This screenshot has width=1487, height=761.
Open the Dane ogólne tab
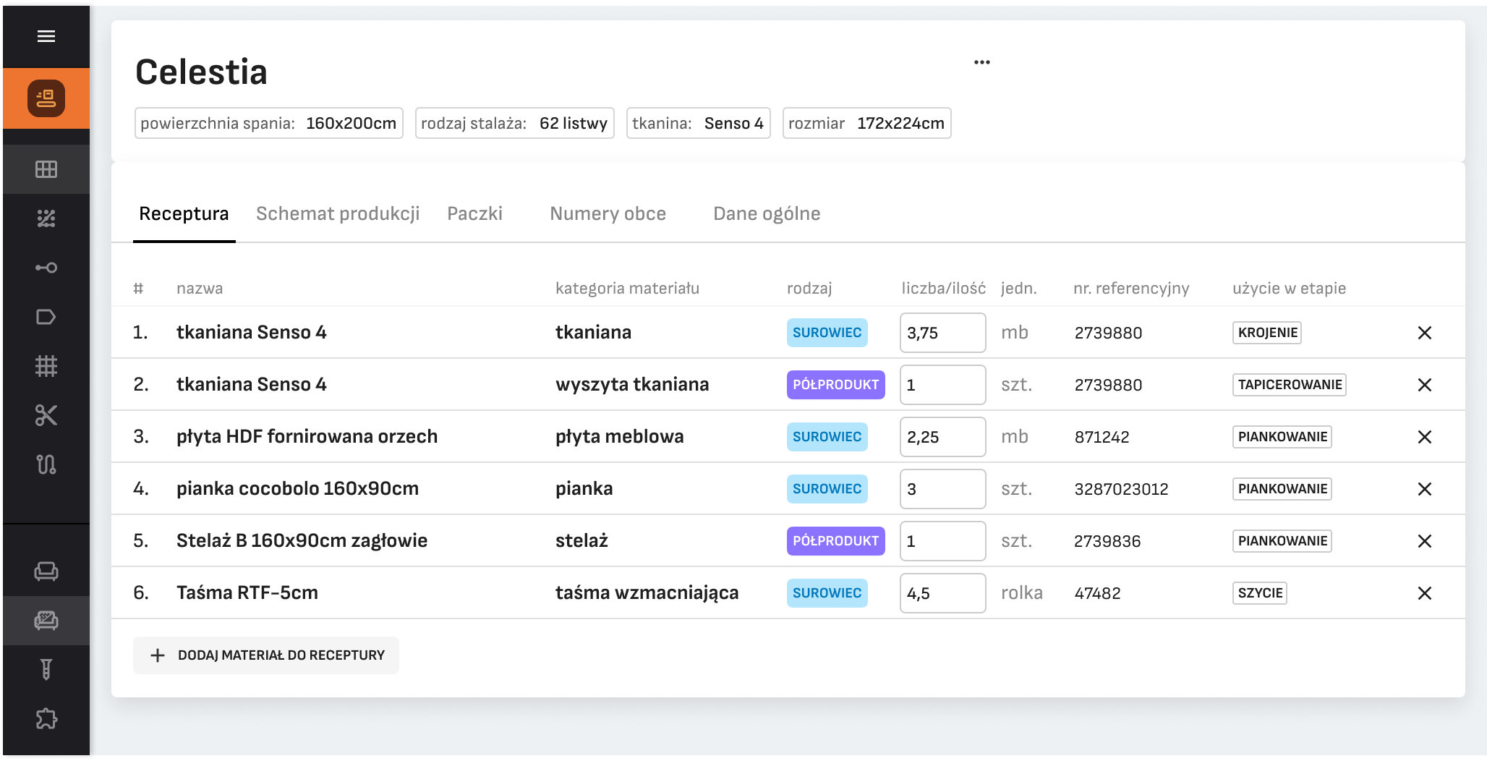point(767,213)
